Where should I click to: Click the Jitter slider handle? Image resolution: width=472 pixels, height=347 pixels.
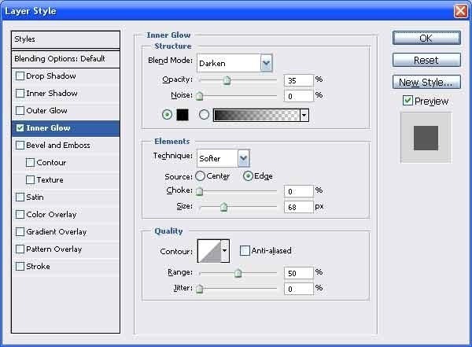click(x=199, y=289)
